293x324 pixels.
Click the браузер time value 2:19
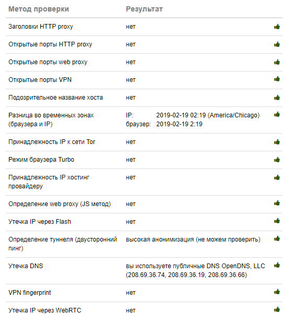179,124
